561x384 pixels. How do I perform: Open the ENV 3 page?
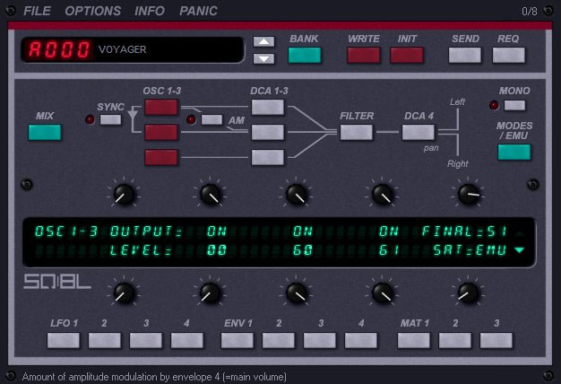pyautogui.click(x=320, y=340)
